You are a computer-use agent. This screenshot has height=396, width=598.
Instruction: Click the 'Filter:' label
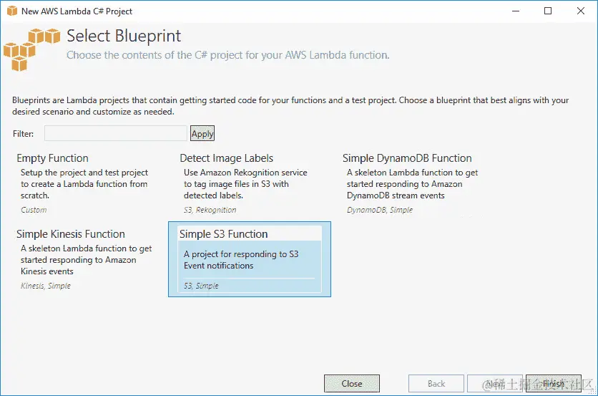point(24,134)
